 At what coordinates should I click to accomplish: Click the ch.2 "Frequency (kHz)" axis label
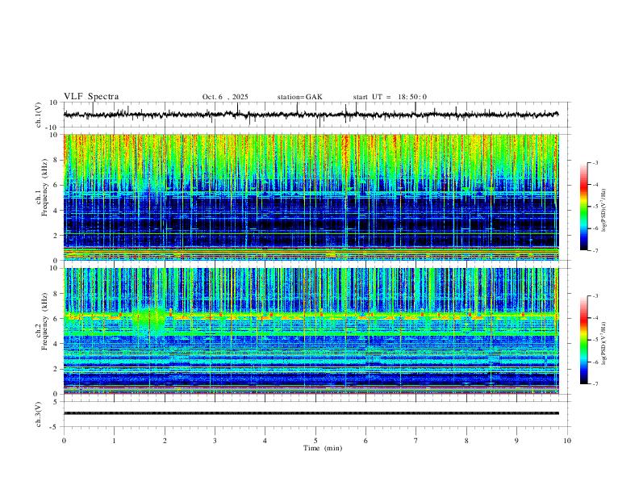click(x=45, y=321)
